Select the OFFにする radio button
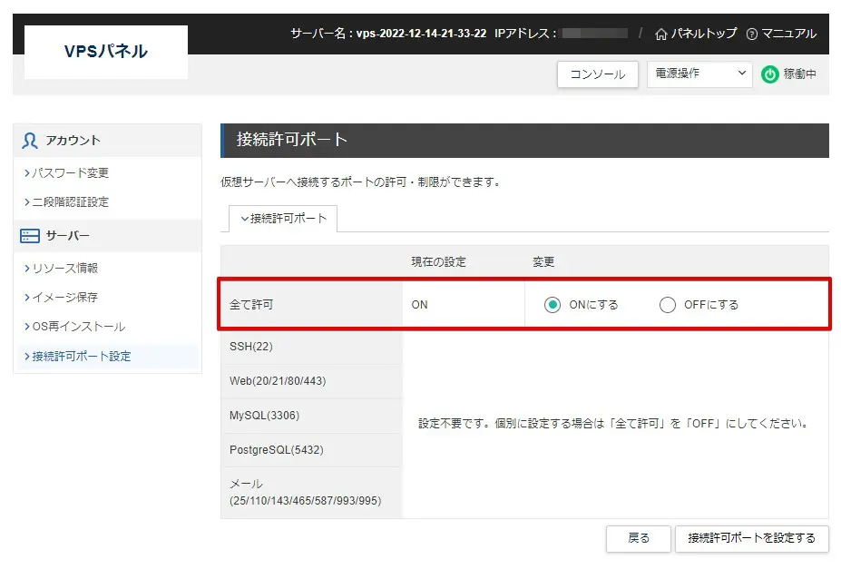 [668, 305]
